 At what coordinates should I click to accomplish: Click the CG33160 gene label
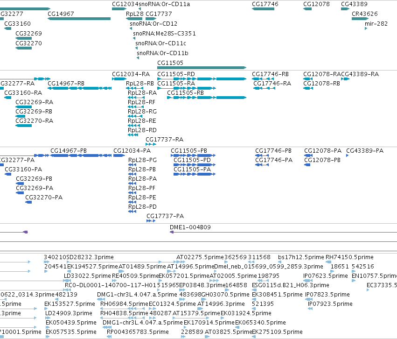point(17,24)
